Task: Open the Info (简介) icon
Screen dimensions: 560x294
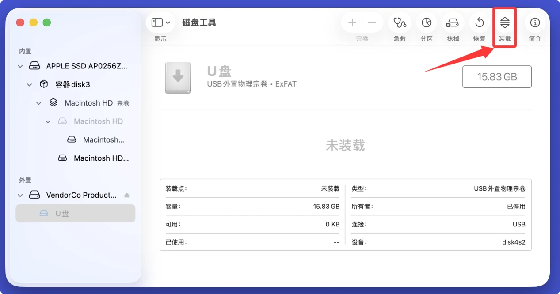Action: pos(535,23)
